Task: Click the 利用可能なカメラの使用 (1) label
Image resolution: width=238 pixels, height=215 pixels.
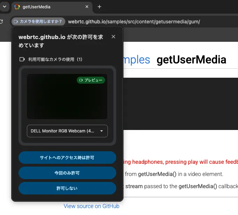Action: click(55, 59)
